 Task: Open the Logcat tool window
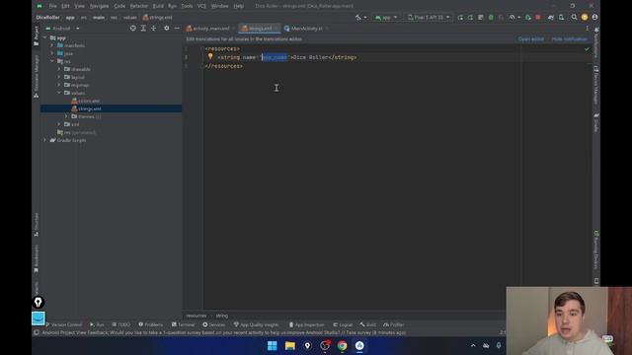[x=343, y=324]
